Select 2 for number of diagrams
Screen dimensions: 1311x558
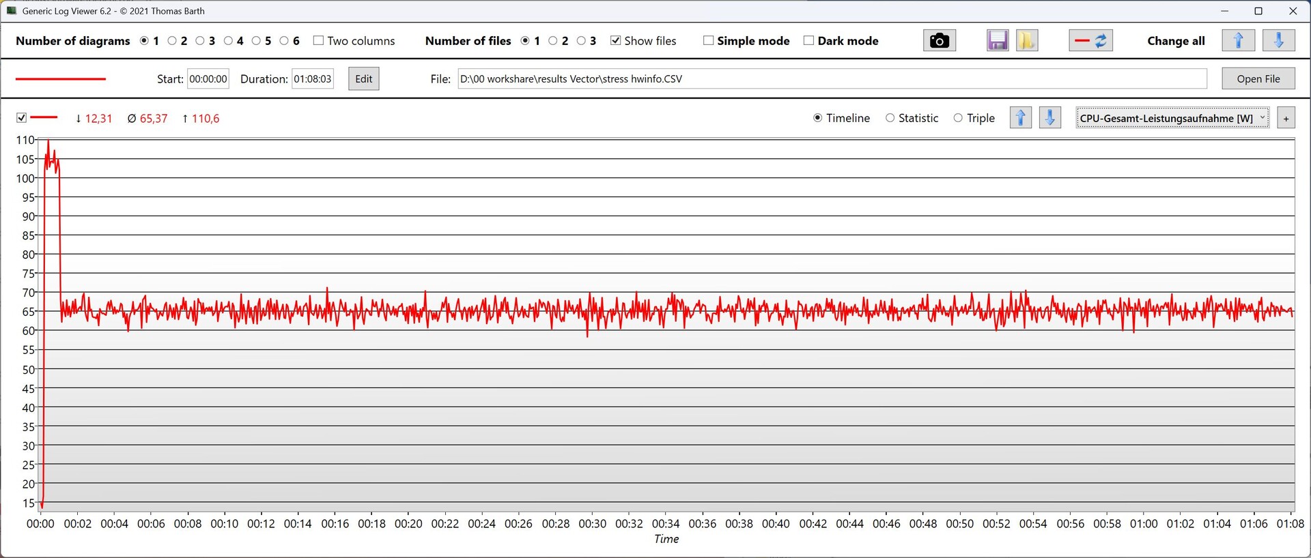click(172, 41)
